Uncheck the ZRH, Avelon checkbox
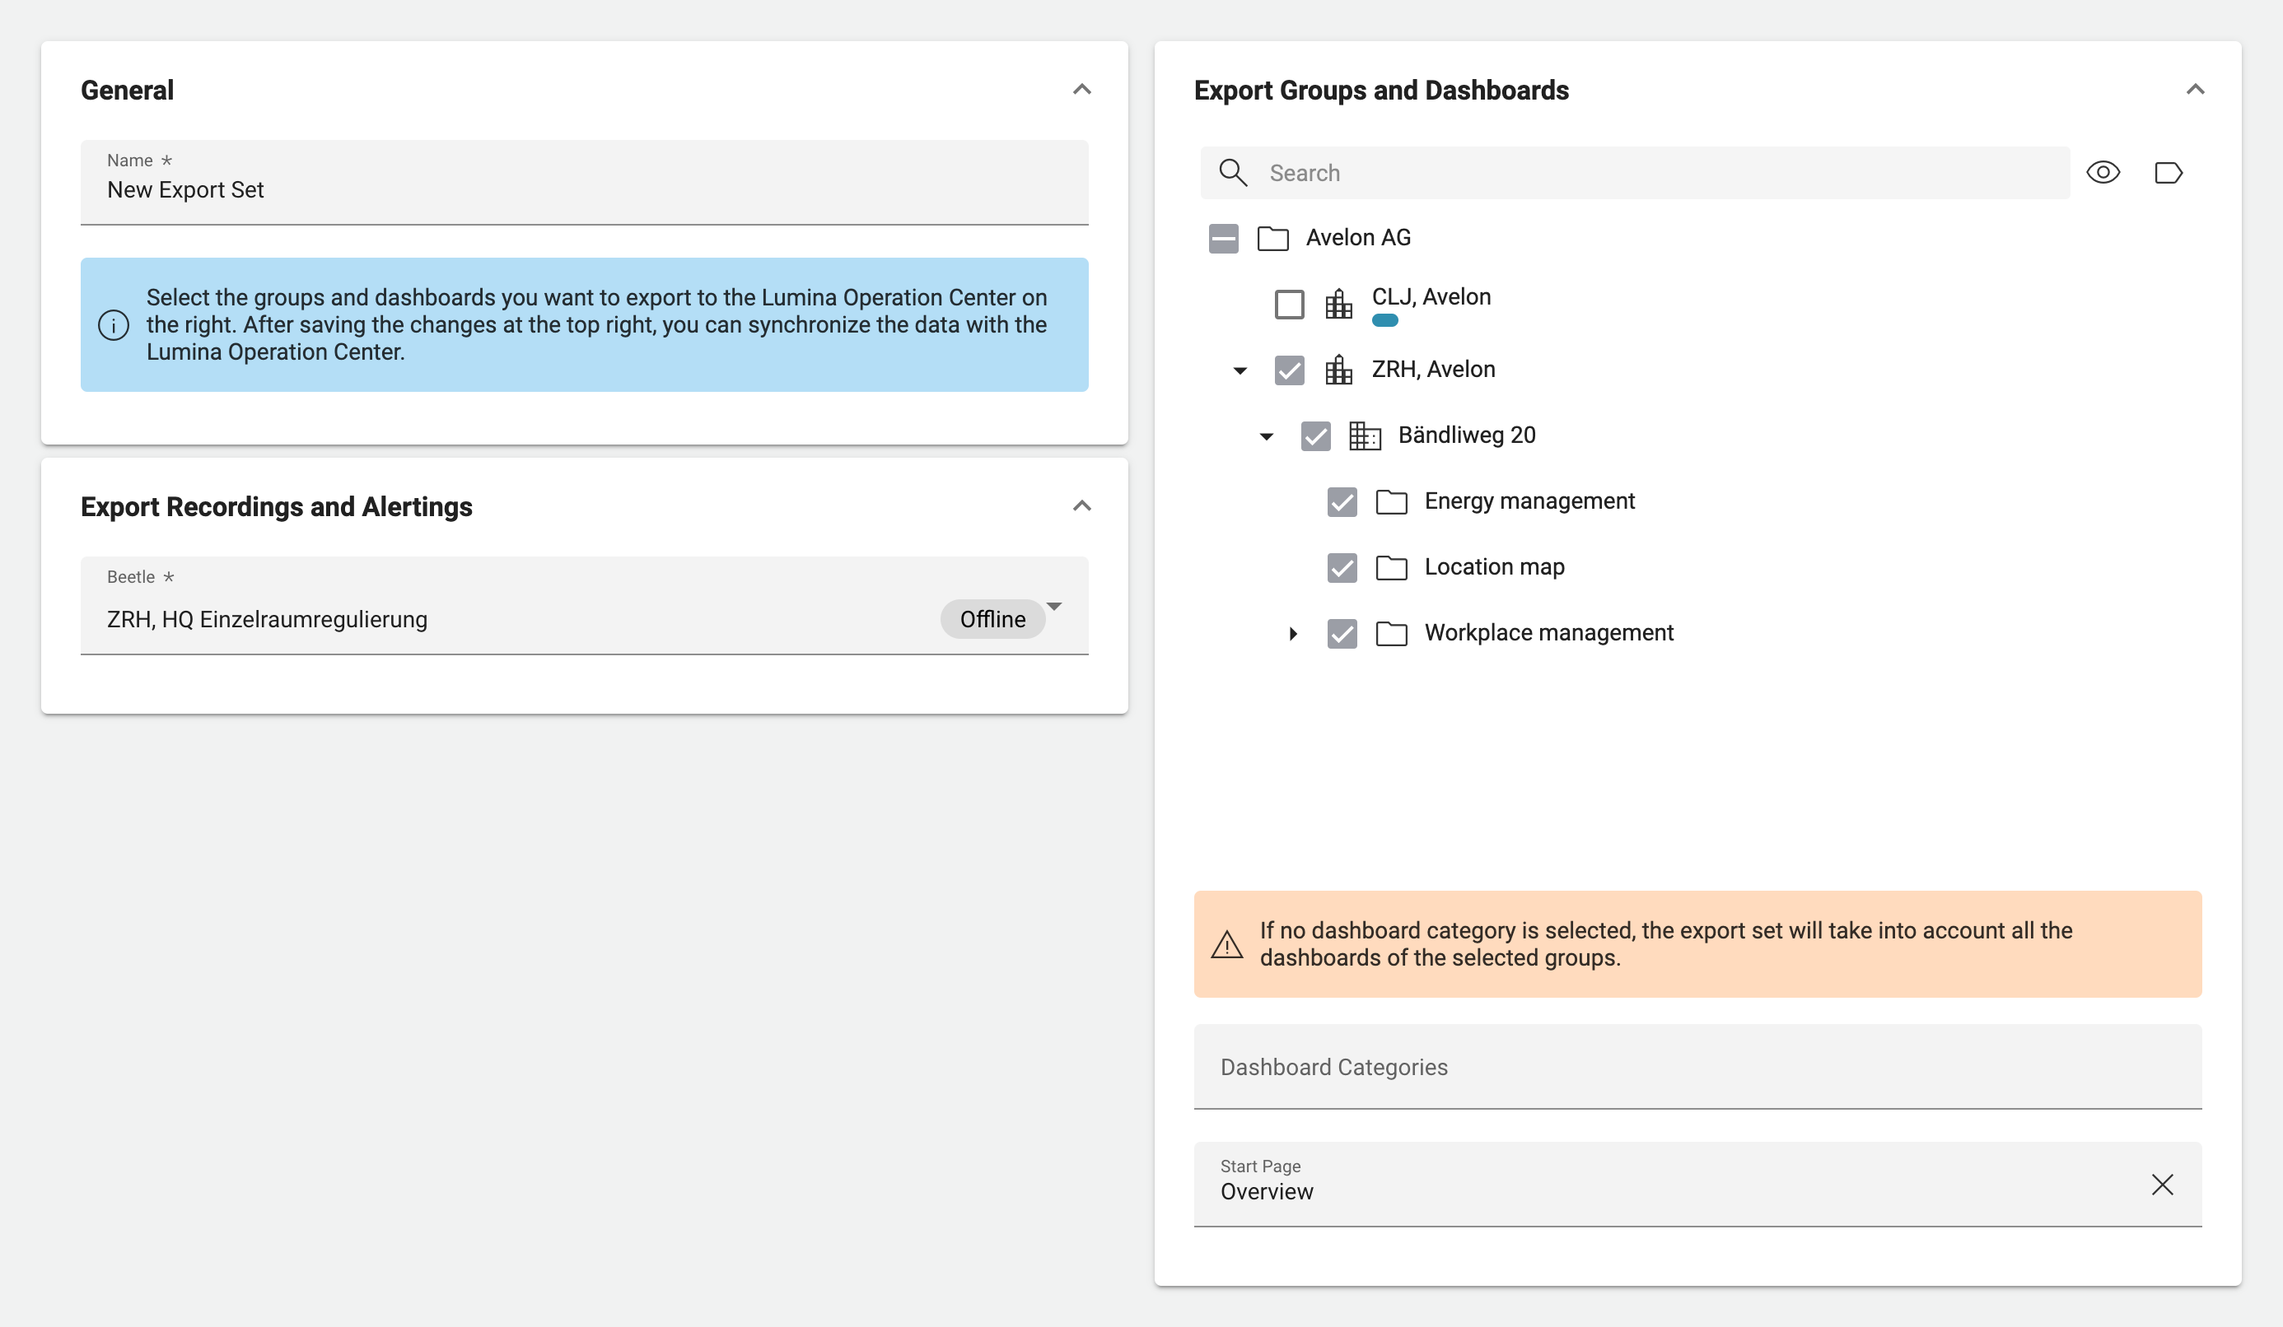 coord(1289,370)
